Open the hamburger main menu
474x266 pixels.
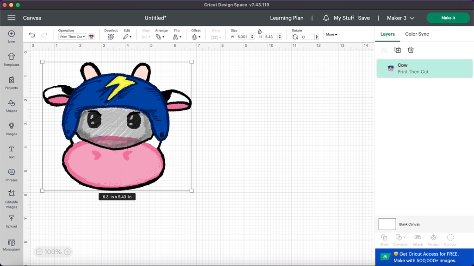12,18
